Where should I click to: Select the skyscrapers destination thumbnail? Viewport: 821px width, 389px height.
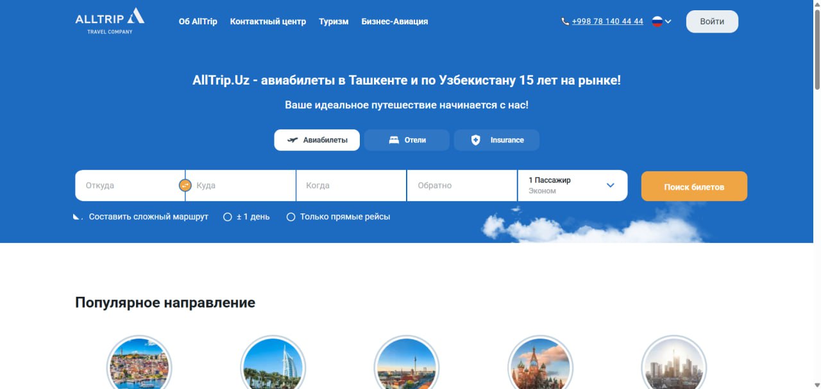(673, 363)
